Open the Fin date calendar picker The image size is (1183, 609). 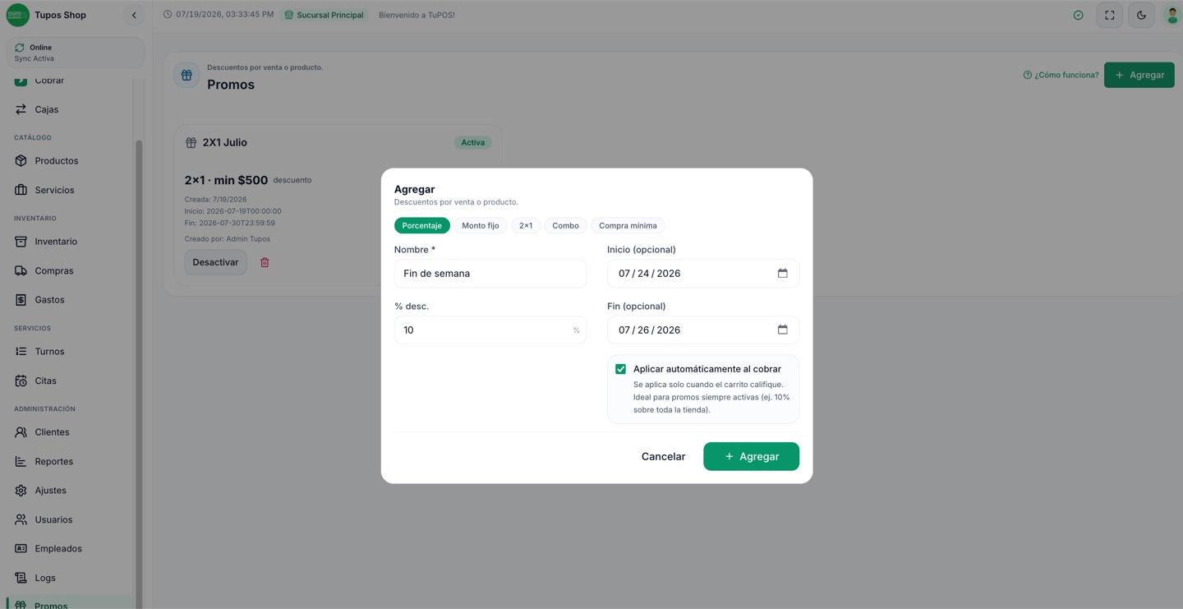tap(782, 330)
